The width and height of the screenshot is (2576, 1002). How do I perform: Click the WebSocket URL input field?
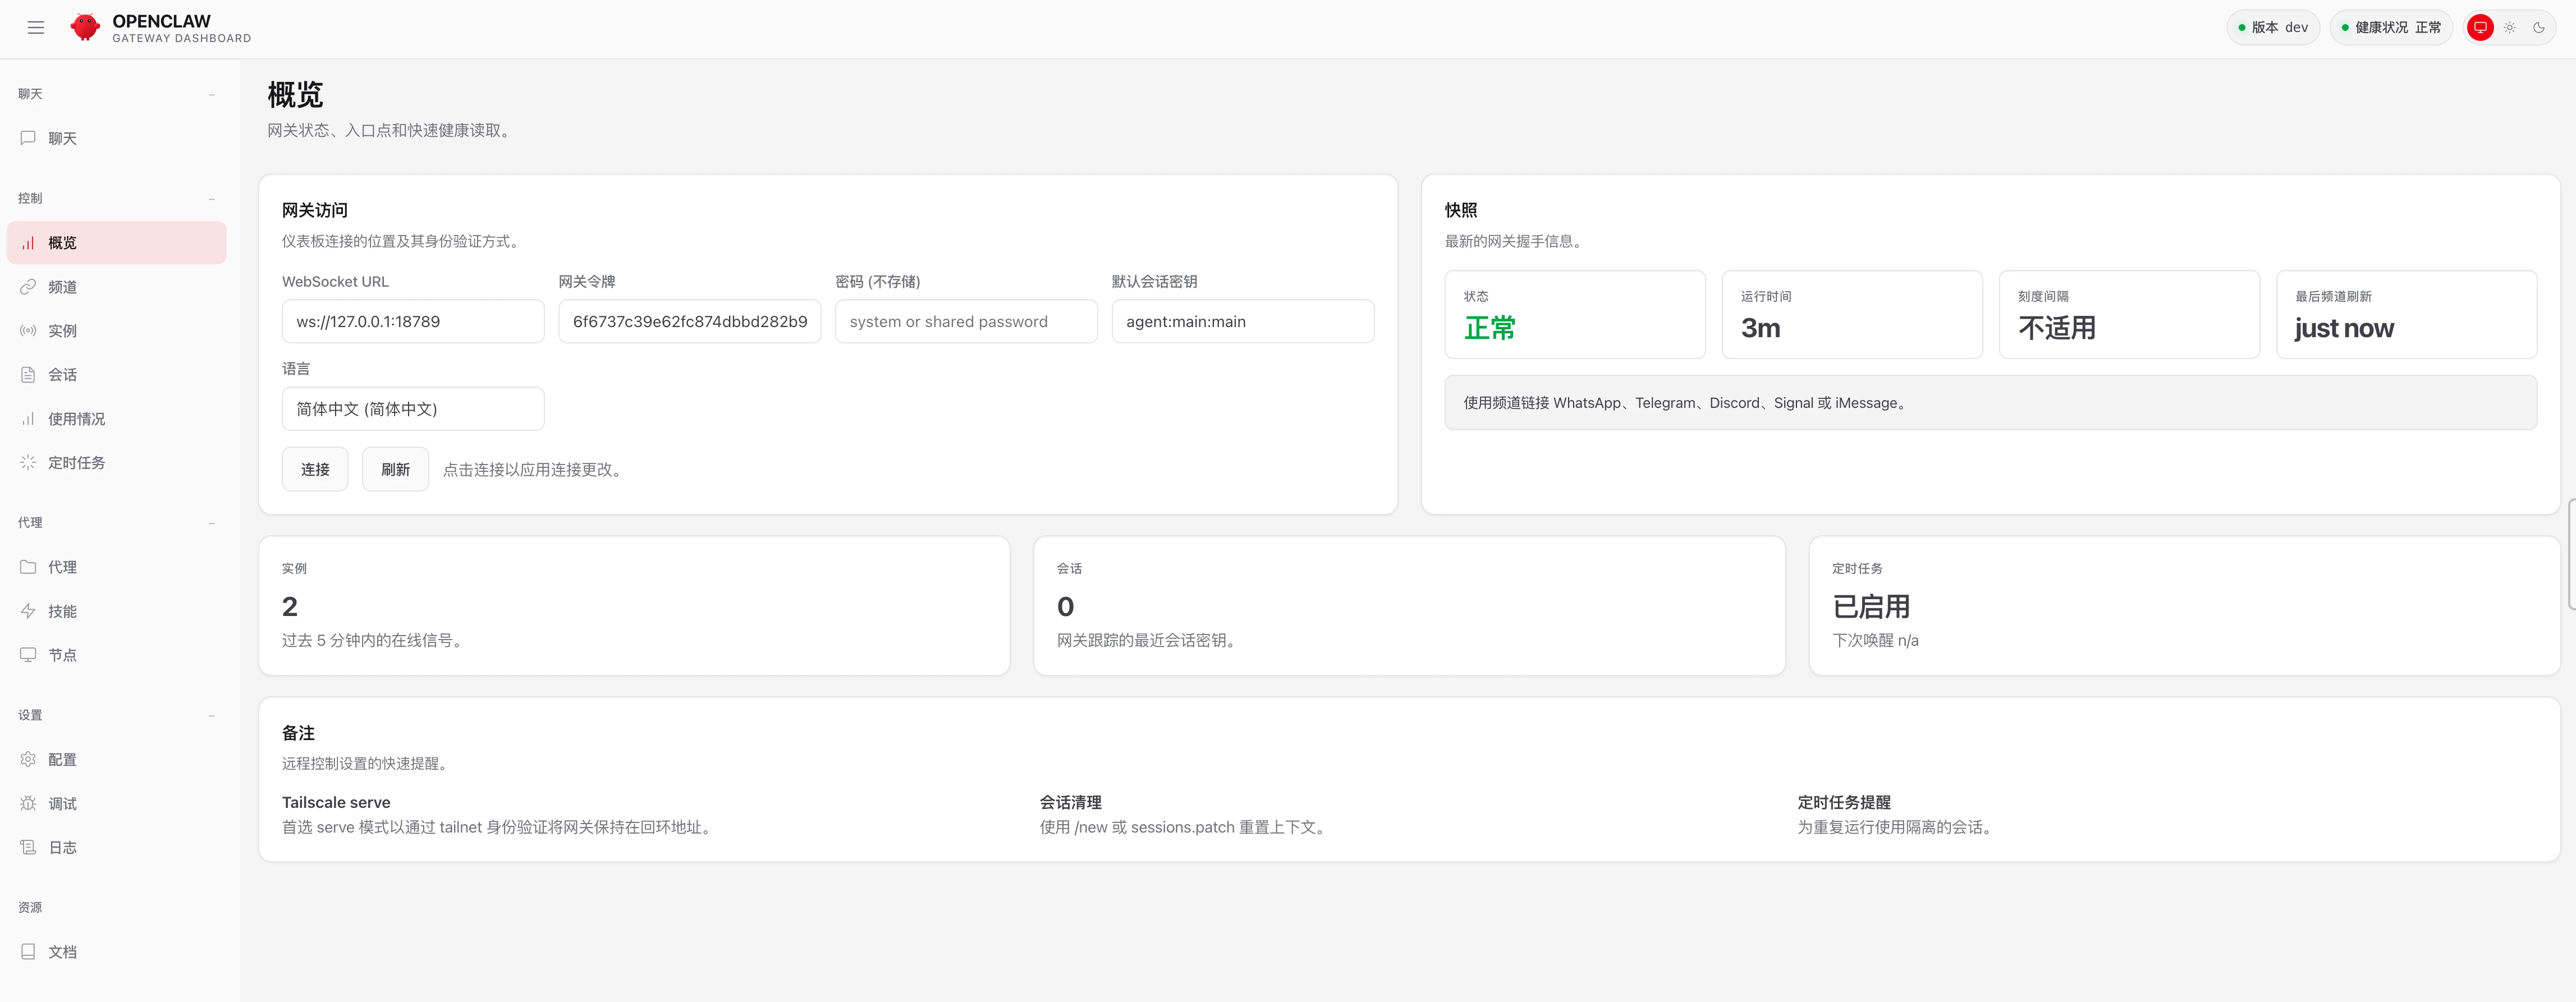click(413, 322)
